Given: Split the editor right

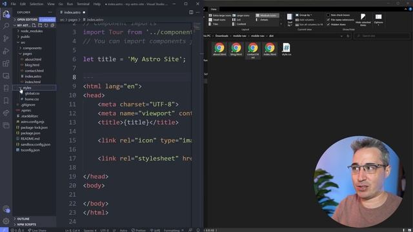Looking at the screenshot, I should (191, 12).
